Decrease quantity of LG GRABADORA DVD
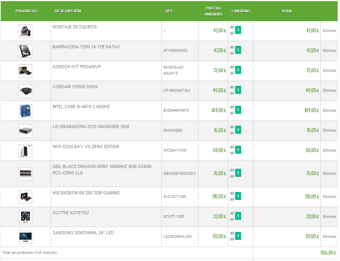This screenshot has width=340, height=261. pos(232,133)
